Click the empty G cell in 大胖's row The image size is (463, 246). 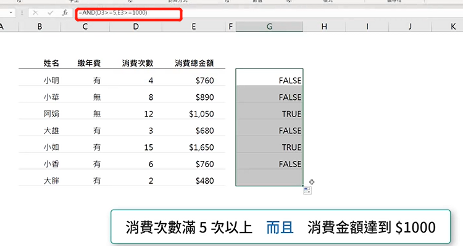coord(269,178)
